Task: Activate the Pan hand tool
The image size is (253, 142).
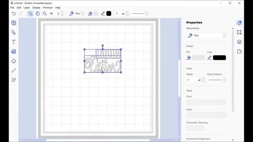Action: pos(38,13)
